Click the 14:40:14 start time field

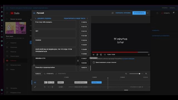click(84, 67)
